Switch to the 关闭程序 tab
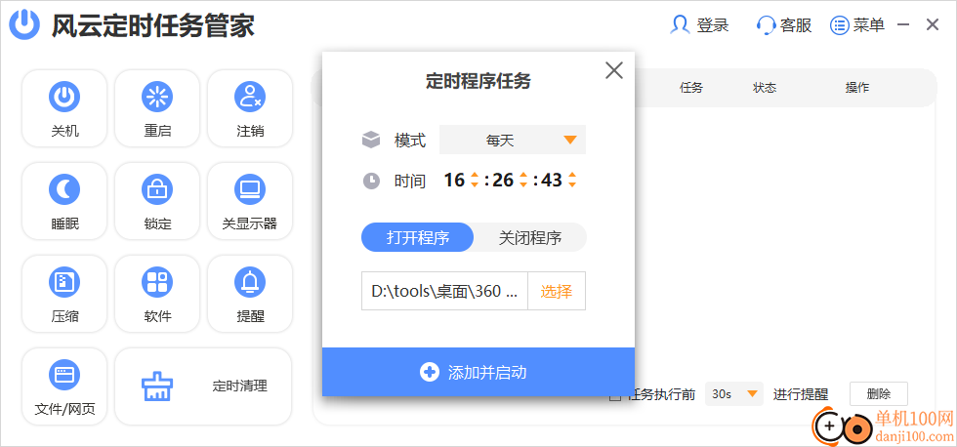The image size is (957, 447). (x=529, y=237)
